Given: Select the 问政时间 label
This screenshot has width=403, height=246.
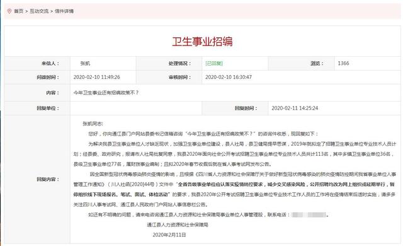Looking at the screenshot, I should coord(48,77).
